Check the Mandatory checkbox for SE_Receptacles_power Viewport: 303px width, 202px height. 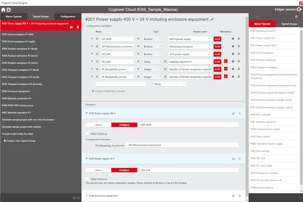(226, 69)
